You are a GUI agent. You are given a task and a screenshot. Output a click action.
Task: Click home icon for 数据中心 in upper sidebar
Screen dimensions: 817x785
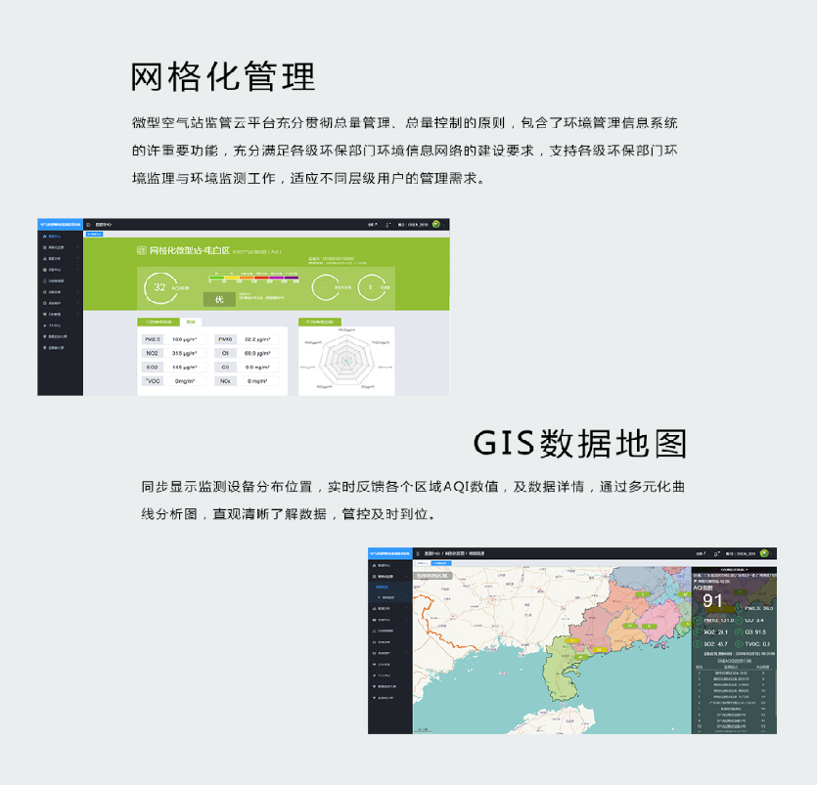coord(45,237)
